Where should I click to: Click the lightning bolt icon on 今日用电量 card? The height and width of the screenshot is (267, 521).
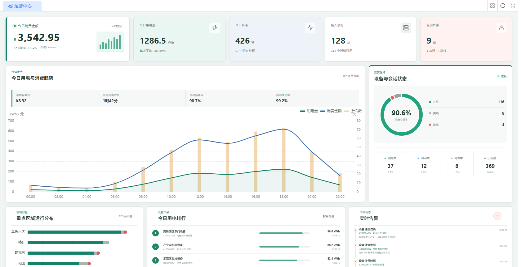[215, 28]
